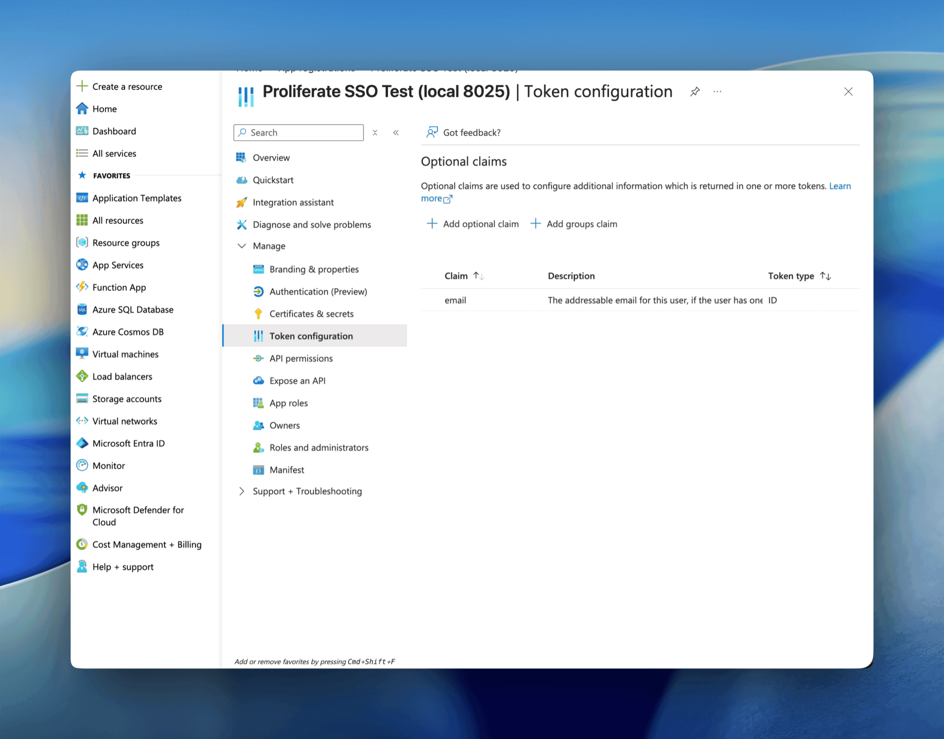Select the email claim row
Image resolution: width=944 pixels, height=739 pixels.
tap(640, 300)
